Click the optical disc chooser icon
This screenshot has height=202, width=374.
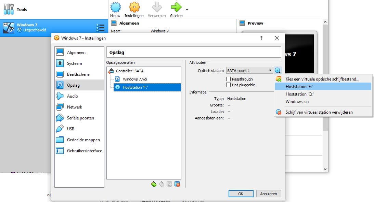(x=278, y=70)
